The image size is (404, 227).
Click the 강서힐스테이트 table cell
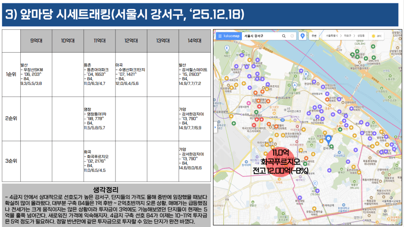pyautogui.click(x=194, y=74)
